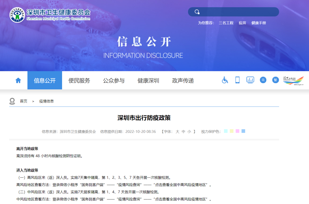The height and width of the screenshot is (204, 309).
Task: Click the line about 48 小时内核酸检测
Action: [x=50, y=156]
